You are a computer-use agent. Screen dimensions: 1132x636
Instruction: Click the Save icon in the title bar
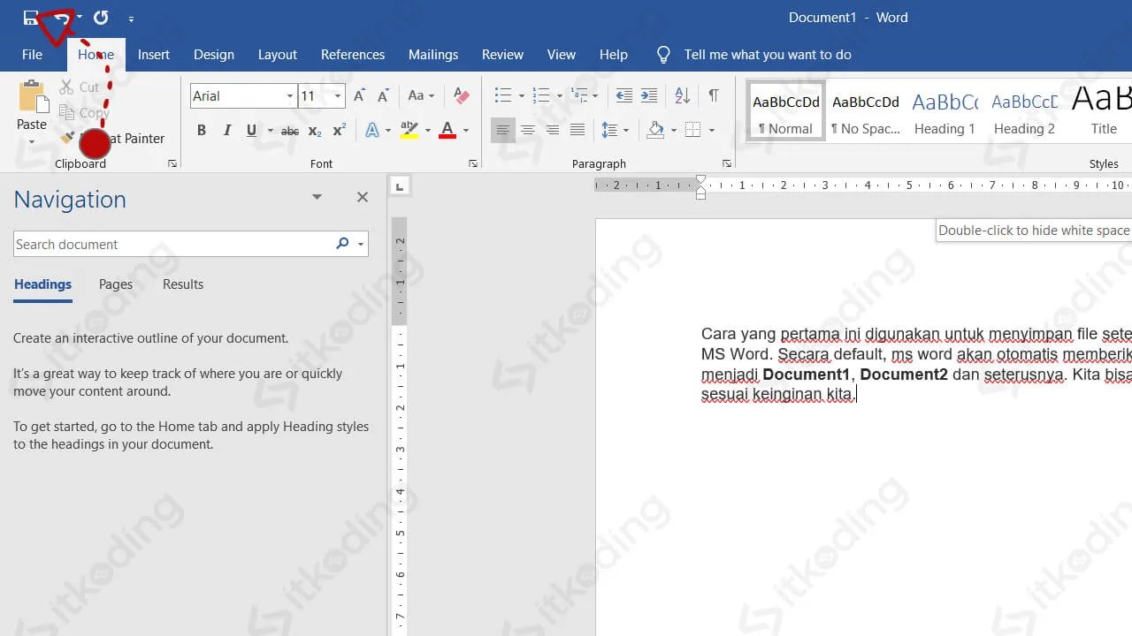[31, 18]
